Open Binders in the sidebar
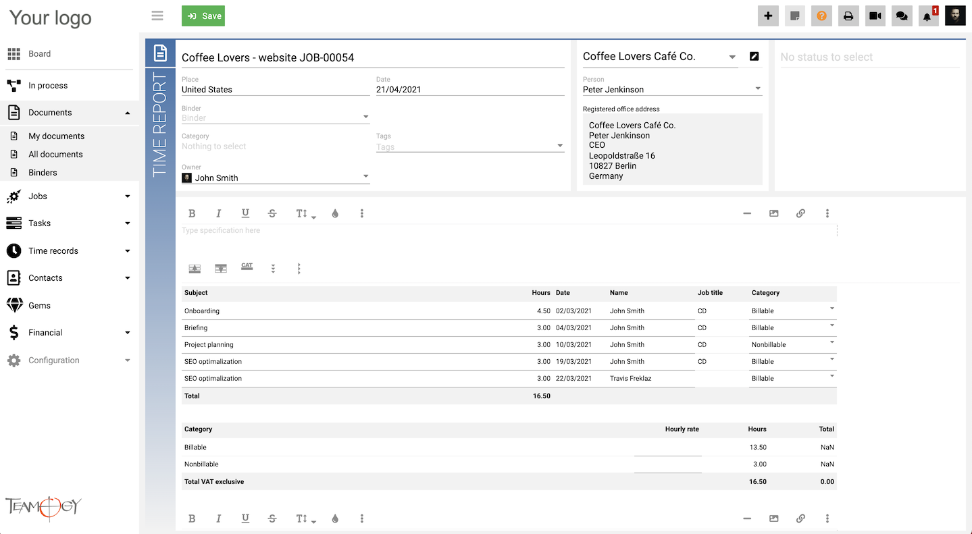This screenshot has height=534, width=972. tap(43, 173)
